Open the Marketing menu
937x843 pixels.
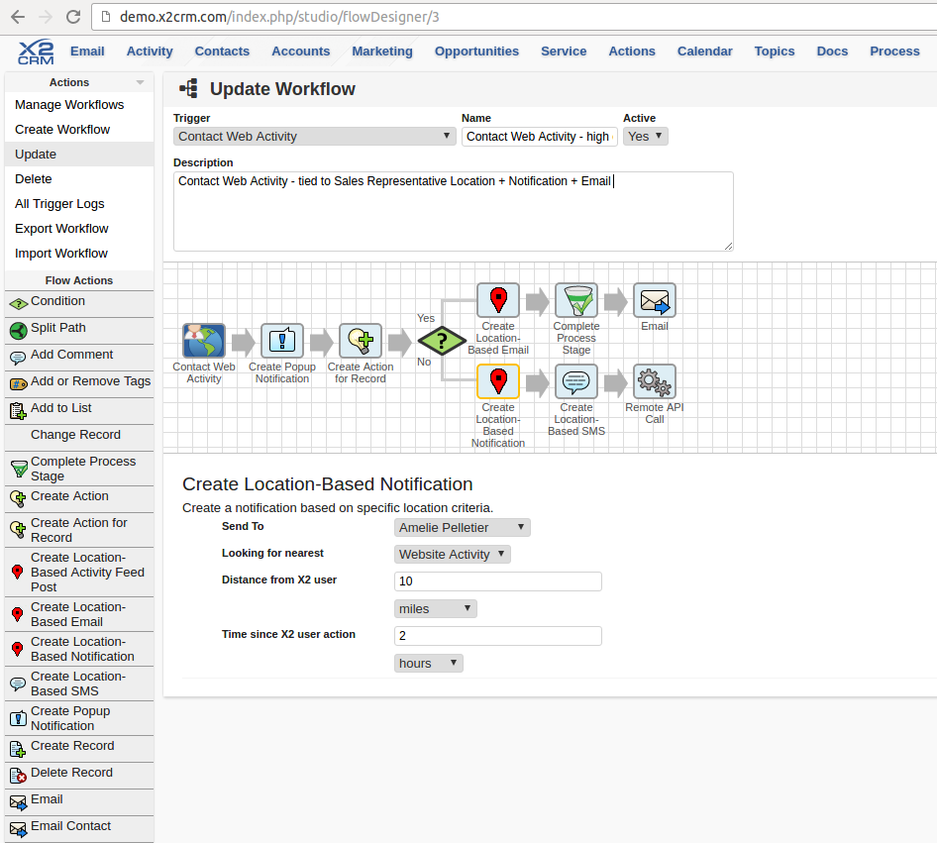tap(381, 52)
